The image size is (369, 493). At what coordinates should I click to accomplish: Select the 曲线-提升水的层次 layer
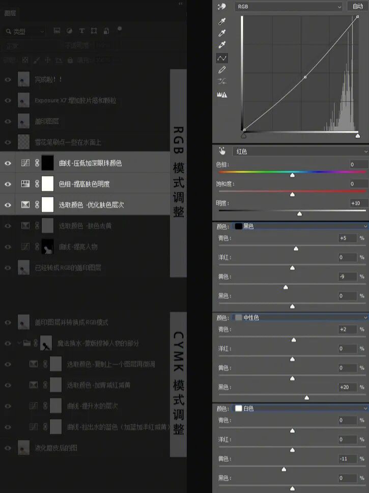click(84, 406)
